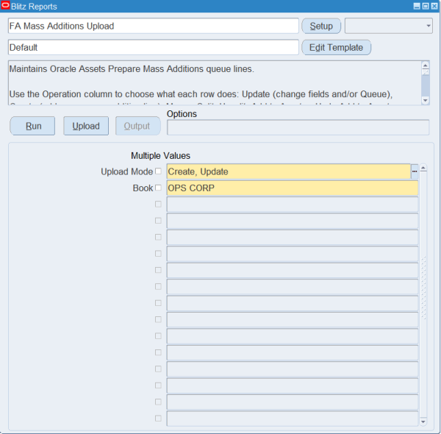Open the Upload Mode list of values button

point(415,171)
